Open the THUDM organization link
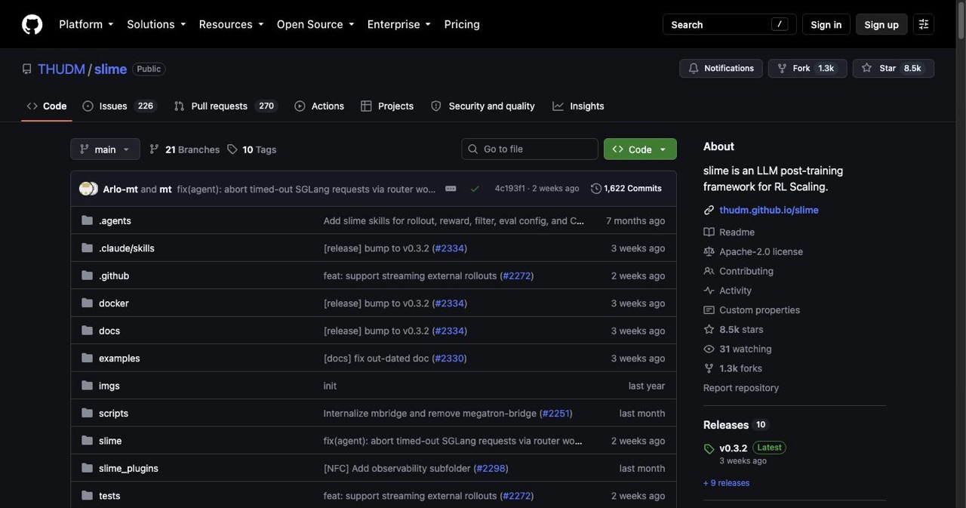 61,69
